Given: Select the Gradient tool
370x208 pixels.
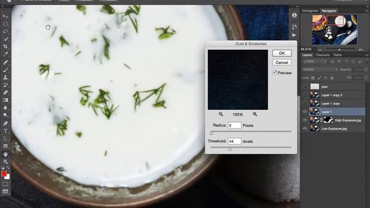Looking at the screenshot, I should click(5, 100).
